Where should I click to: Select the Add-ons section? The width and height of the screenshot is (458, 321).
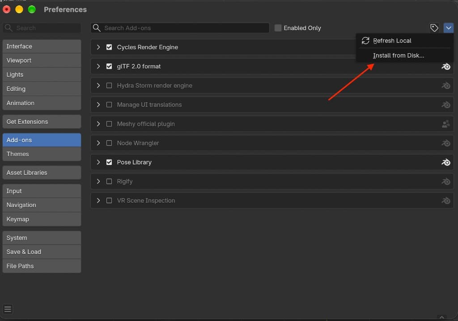point(42,140)
